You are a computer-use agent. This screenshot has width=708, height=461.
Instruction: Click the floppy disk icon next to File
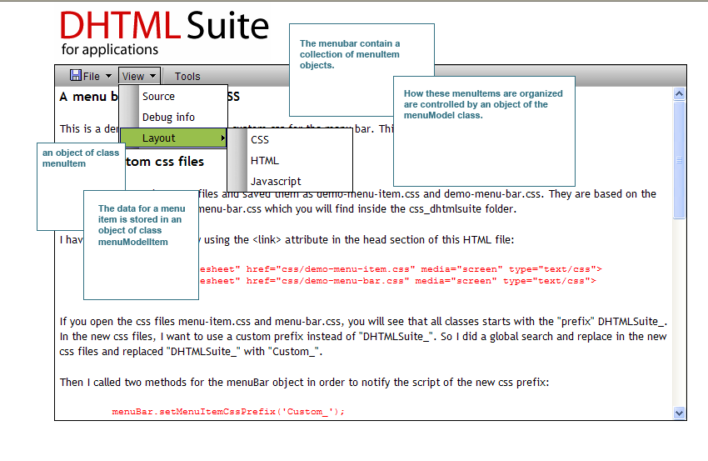[76, 76]
